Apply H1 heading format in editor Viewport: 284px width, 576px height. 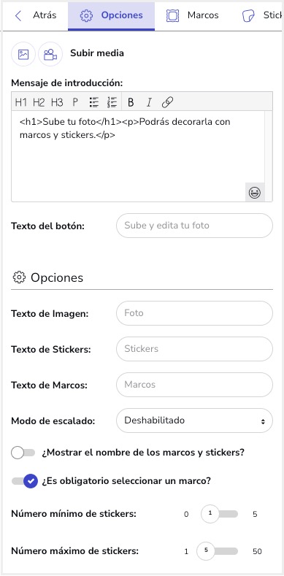(x=20, y=102)
